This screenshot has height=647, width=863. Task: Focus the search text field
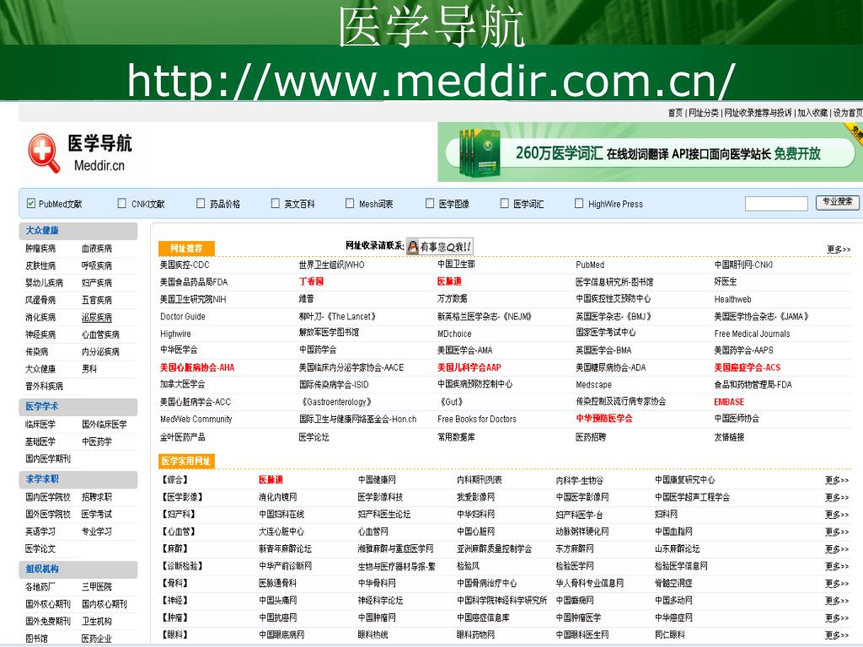[x=776, y=204]
